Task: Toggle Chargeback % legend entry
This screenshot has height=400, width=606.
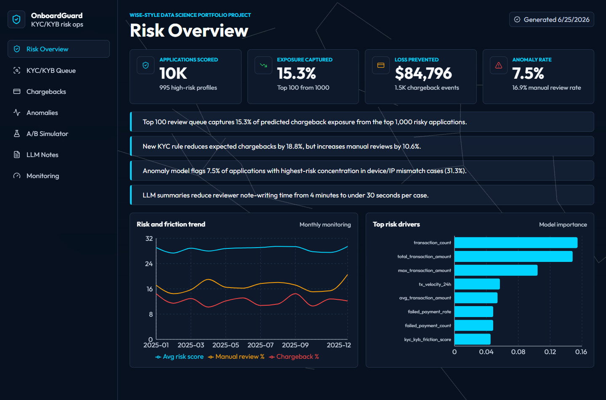Action: pos(294,357)
